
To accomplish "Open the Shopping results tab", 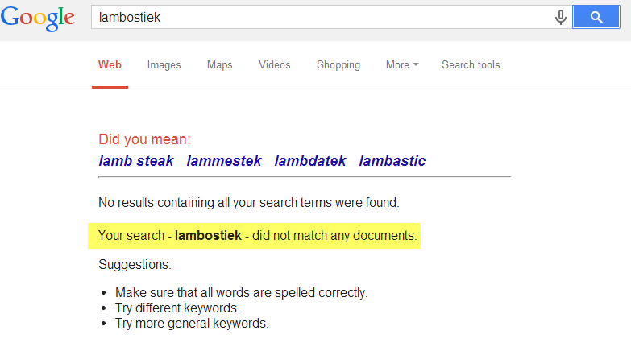I will click(x=338, y=65).
